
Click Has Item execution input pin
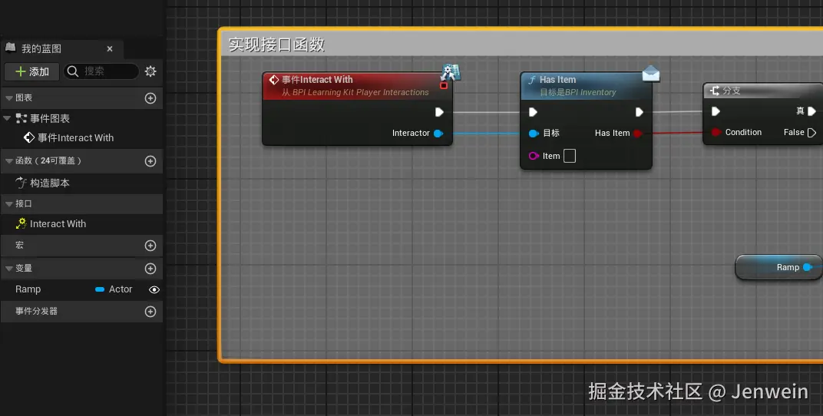pyautogui.click(x=533, y=112)
